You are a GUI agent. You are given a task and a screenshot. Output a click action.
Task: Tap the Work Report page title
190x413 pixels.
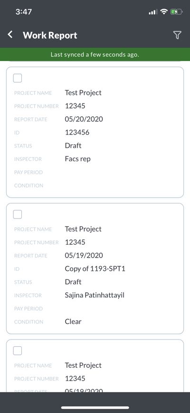(50, 35)
